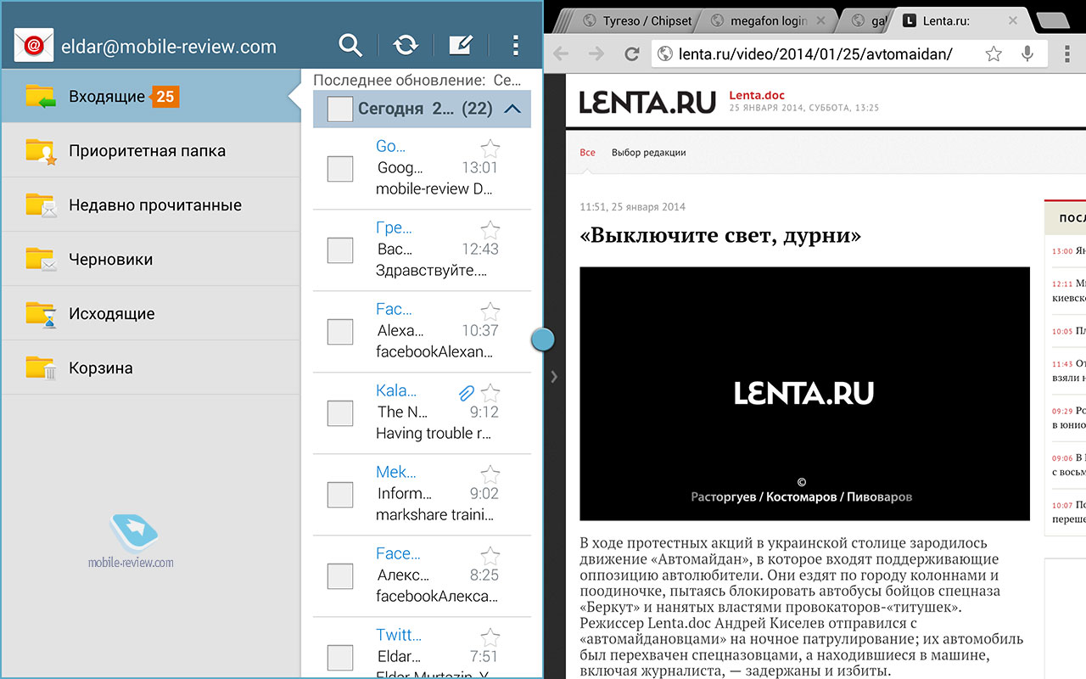Star the Twitter email from 7:51
Screen dimensions: 1086x679
[x=490, y=637]
